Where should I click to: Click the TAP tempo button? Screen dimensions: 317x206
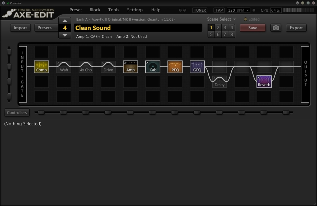click(x=219, y=10)
